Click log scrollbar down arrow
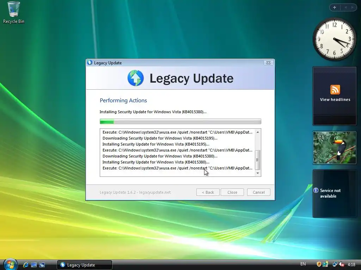 click(258, 173)
